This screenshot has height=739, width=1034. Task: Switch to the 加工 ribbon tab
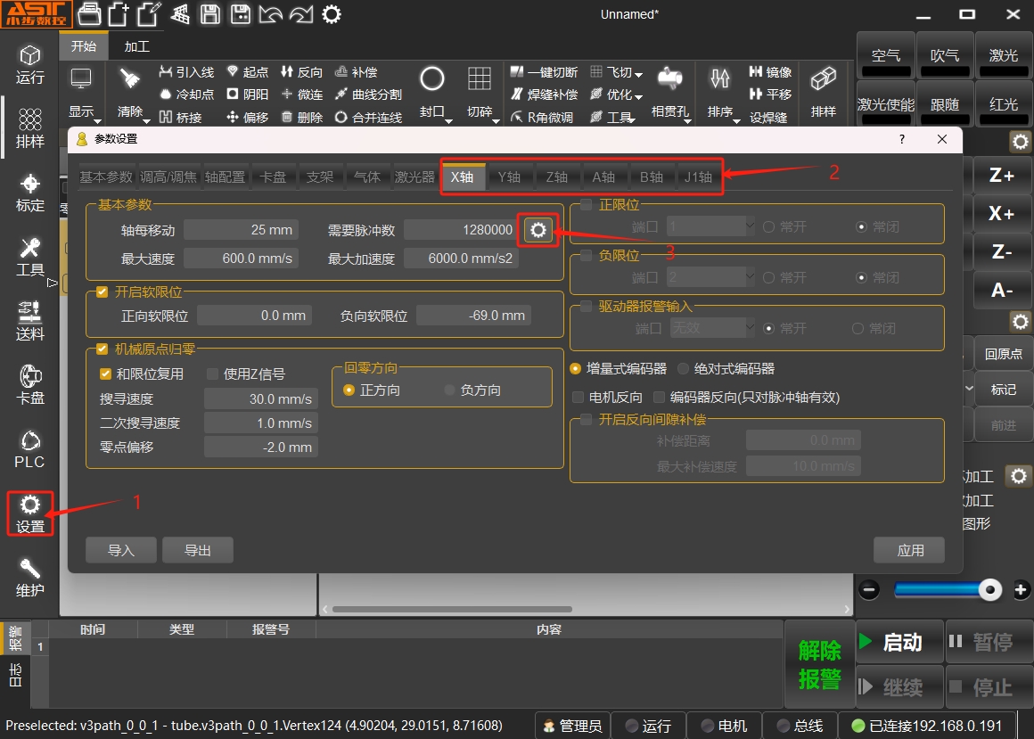[x=136, y=46]
